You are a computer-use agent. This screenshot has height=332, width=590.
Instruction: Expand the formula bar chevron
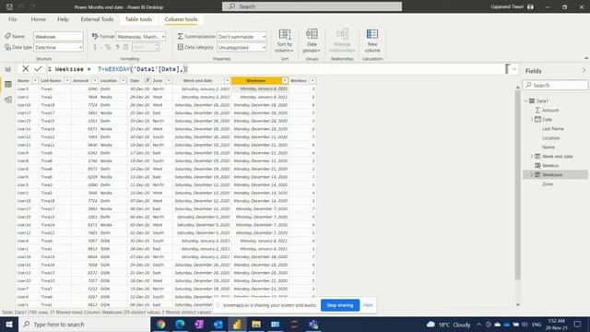(514, 69)
